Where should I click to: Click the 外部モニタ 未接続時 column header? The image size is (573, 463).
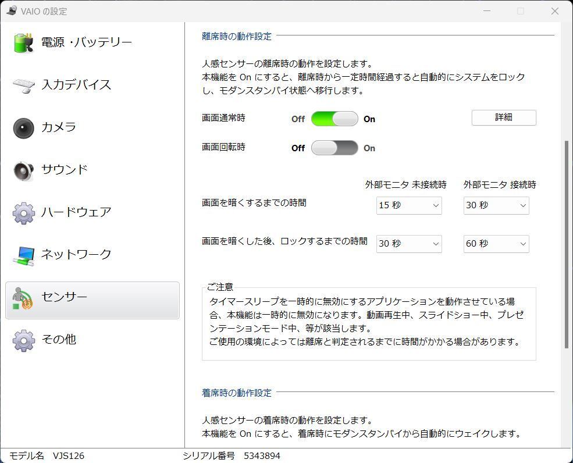[x=405, y=184]
